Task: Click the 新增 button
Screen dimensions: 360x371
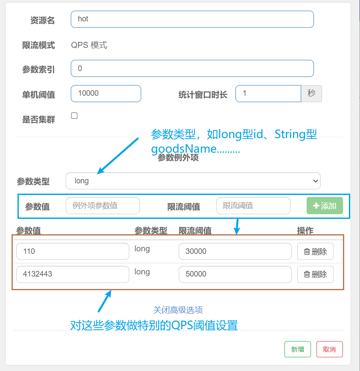Action: (x=298, y=349)
